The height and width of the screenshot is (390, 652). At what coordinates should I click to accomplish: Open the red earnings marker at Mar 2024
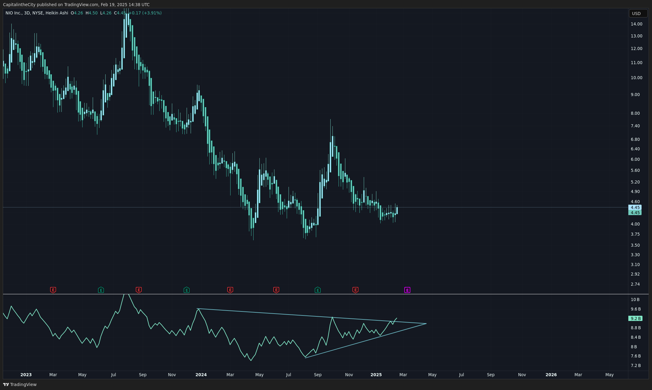click(x=230, y=290)
